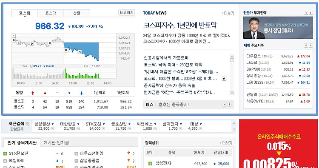319x168 pixels.
Task: Remove 금호산업 11,750 with its x icon
Action: [x=129, y=129]
